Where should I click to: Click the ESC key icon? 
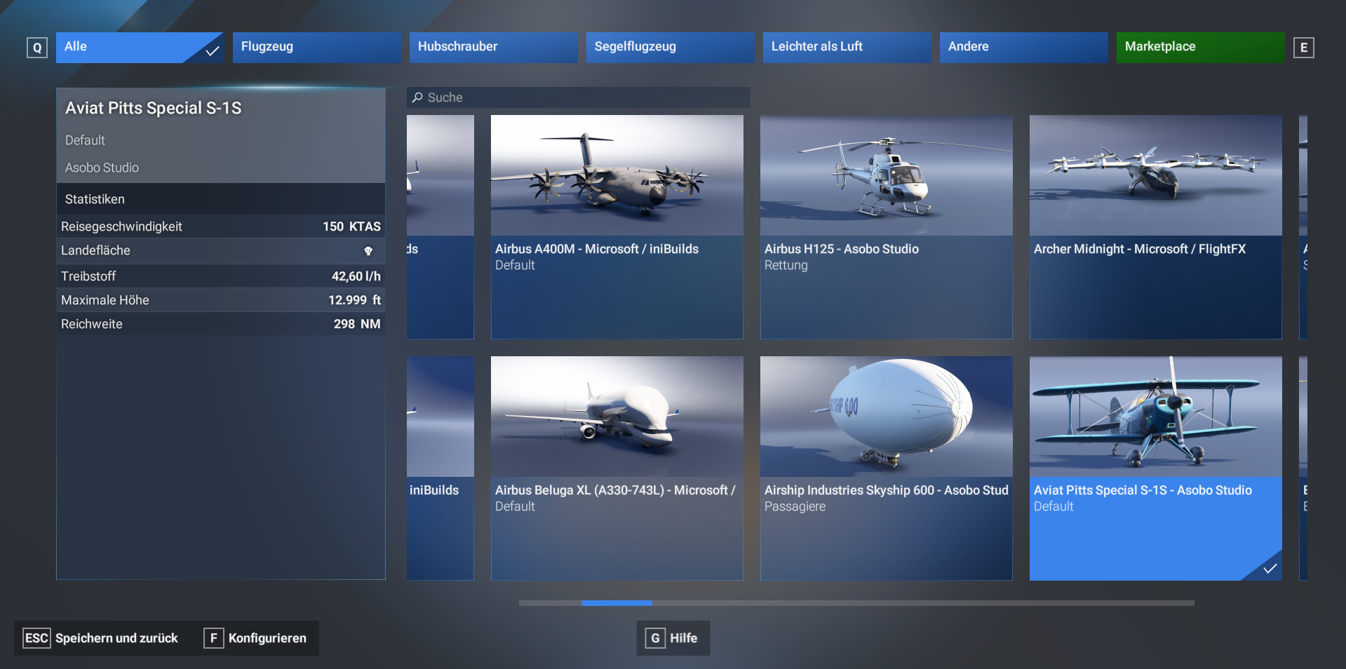point(36,638)
